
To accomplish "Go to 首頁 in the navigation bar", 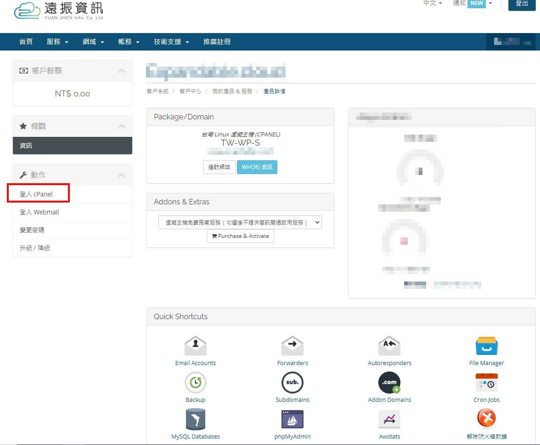I will tap(26, 42).
